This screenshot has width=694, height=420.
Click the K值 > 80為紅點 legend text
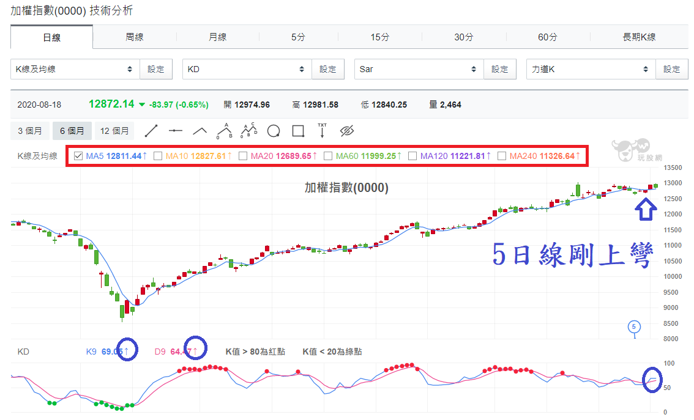255,352
